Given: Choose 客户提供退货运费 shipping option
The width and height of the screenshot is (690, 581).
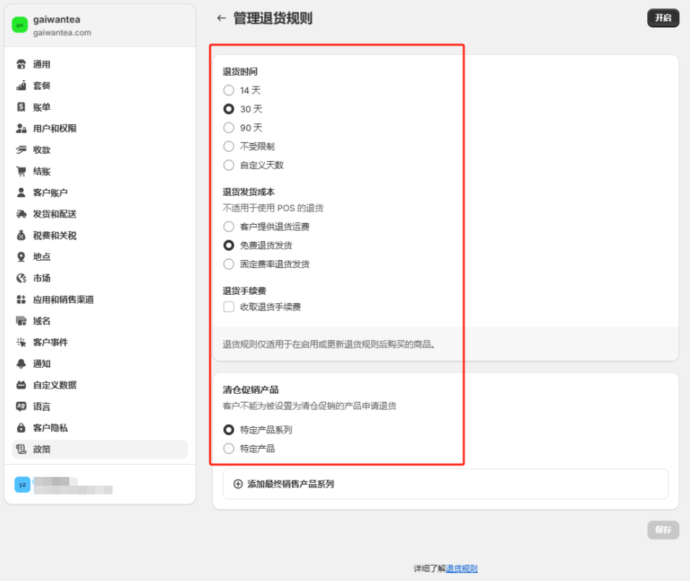Looking at the screenshot, I should pyautogui.click(x=230, y=226).
